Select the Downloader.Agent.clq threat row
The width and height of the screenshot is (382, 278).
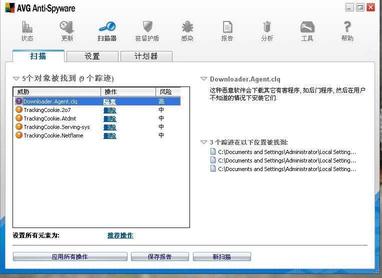pyautogui.click(x=97, y=101)
